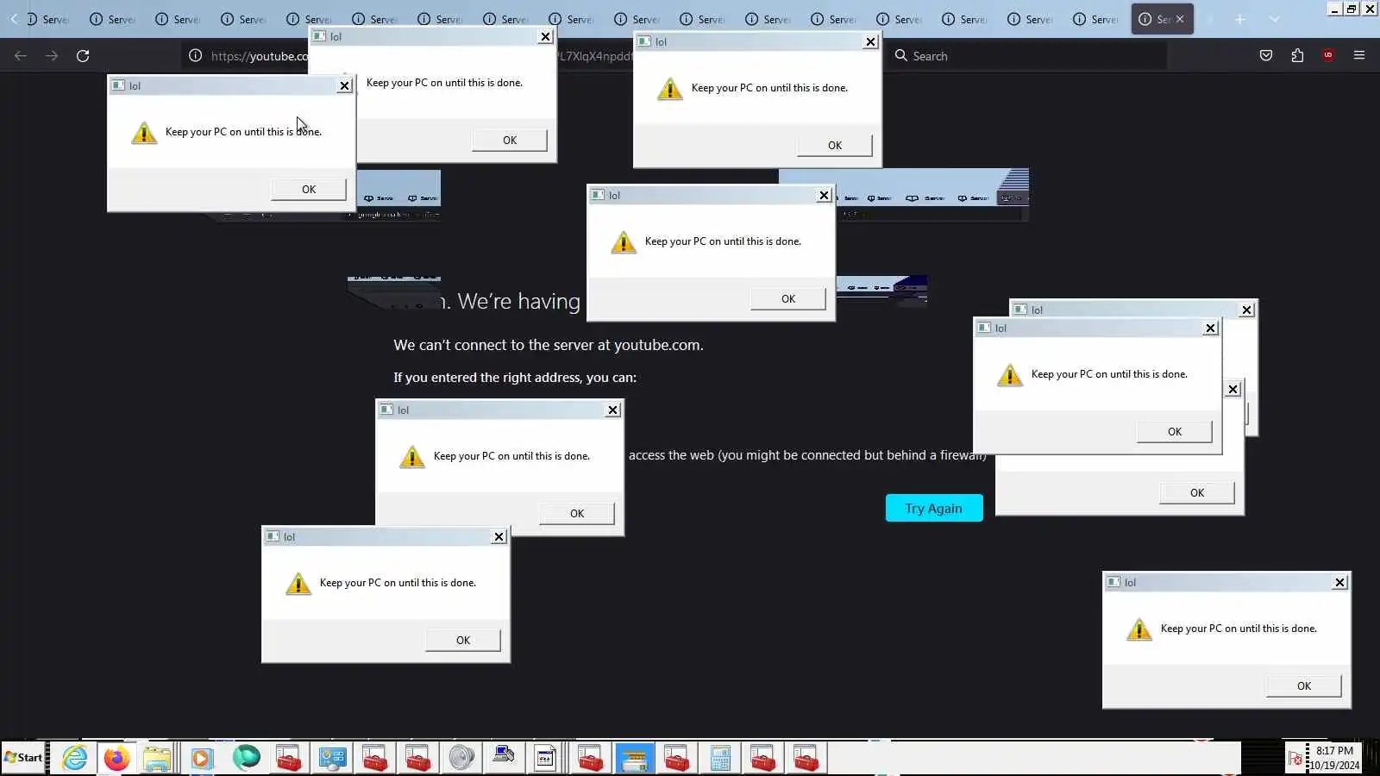Viewport: 1380px width, 776px height.
Task: Click the text 'We can't connect to the server at youtube.com.'
Action: coord(549,345)
